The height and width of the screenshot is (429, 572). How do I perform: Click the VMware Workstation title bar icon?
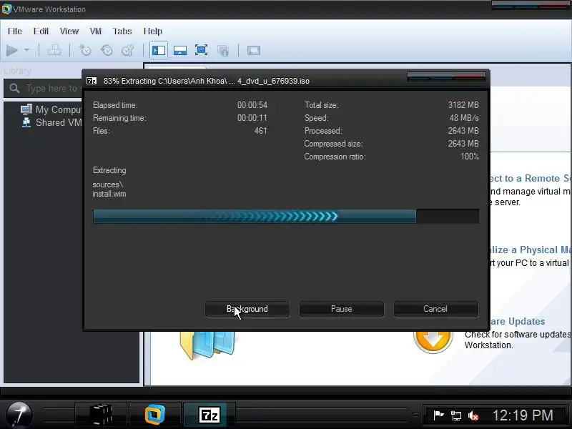[6, 9]
